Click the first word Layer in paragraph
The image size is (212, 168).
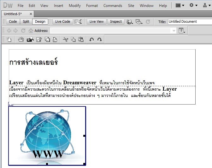coord(16,82)
